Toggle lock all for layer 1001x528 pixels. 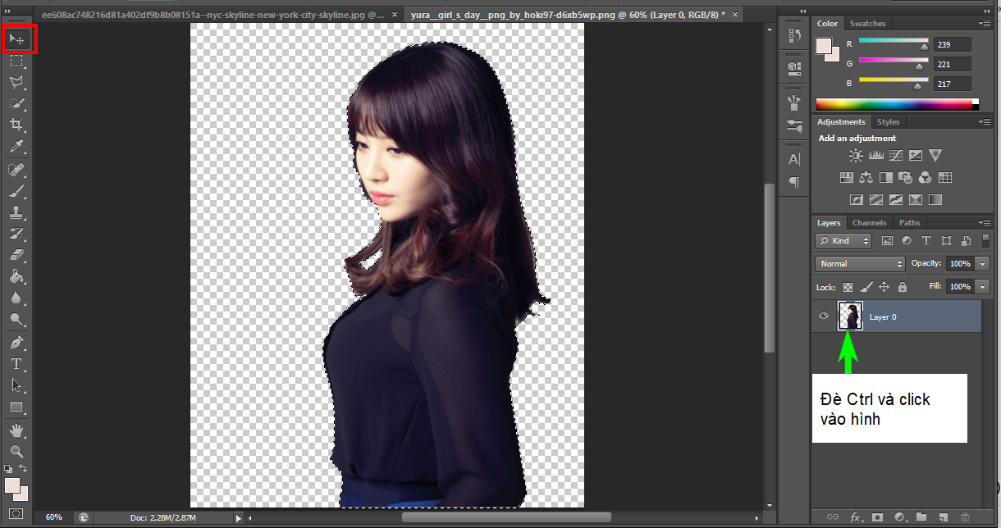coord(903,287)
